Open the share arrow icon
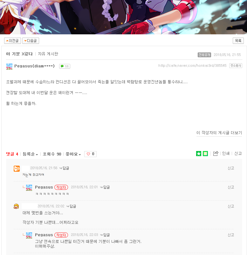 click(x=216, y=153)
